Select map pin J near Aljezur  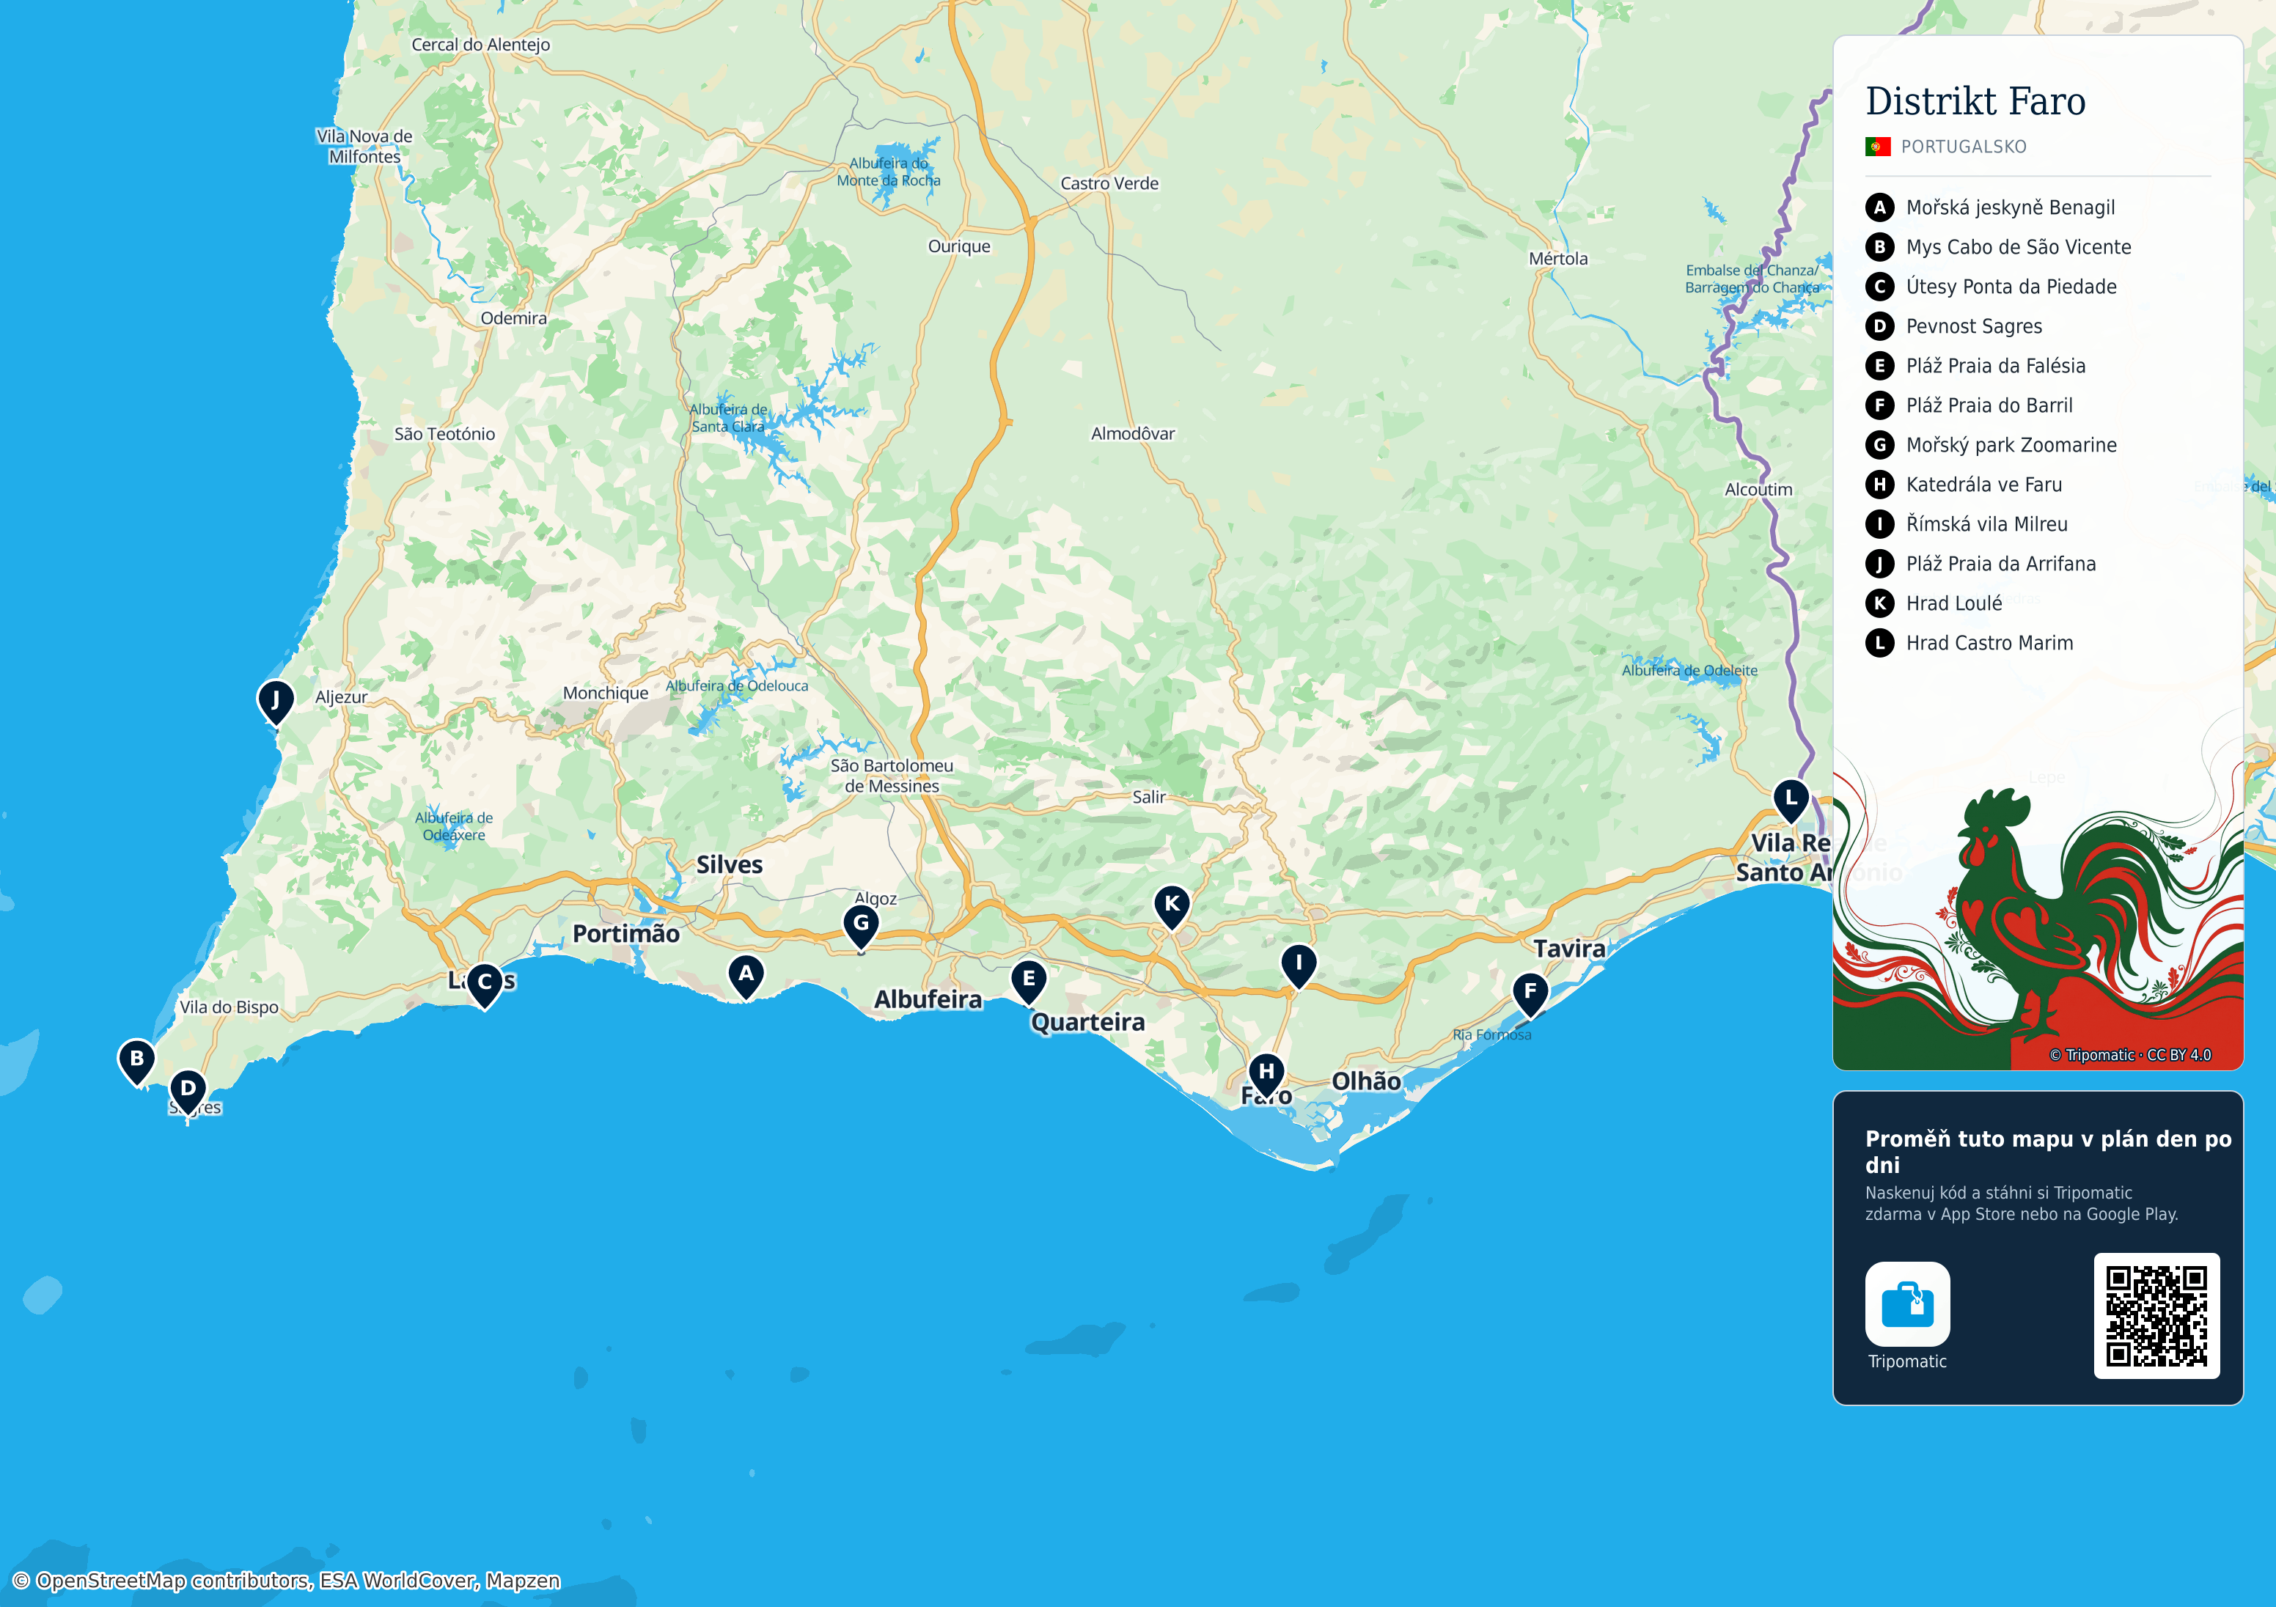coord(276,702)
